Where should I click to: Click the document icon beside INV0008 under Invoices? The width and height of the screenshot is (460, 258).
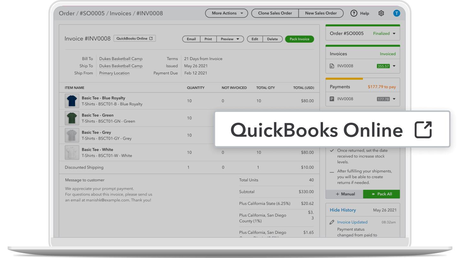pyautogui.click(x=332, y=66)
